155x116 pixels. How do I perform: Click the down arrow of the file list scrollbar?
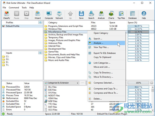pyautogui.click(x=153, y=110)
